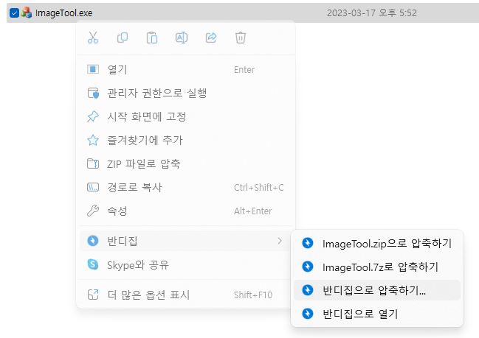Screen dimensions: 479x338
Task: Click the ImageTool.exe application icon
Action: pyautogui.click(x=27, y=13)
